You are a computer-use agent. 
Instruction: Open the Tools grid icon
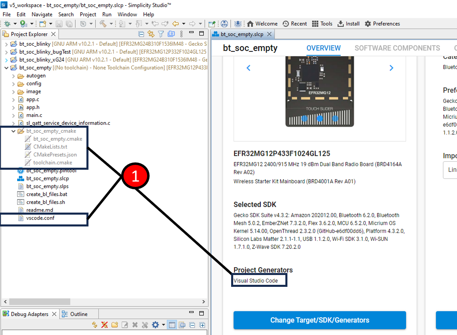coord(315,24)
